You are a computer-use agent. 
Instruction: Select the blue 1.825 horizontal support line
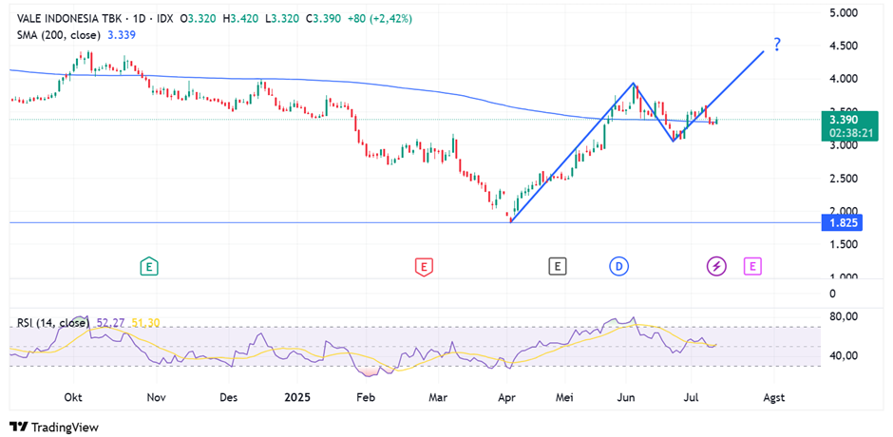click(285, 223)
